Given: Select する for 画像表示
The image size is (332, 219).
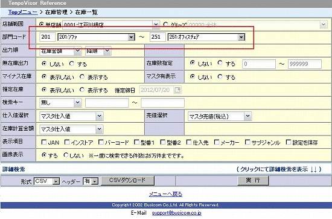Looking at the screenshot, I should (x=44, y=155).
